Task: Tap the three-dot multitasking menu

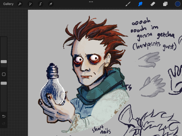Action: 91,2
